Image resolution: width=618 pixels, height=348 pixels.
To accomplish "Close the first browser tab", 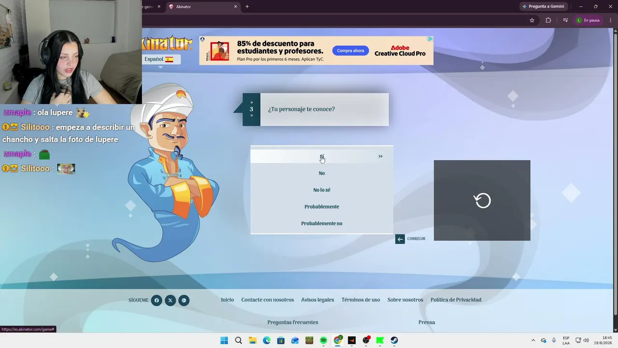I will (x=158, y=7).
